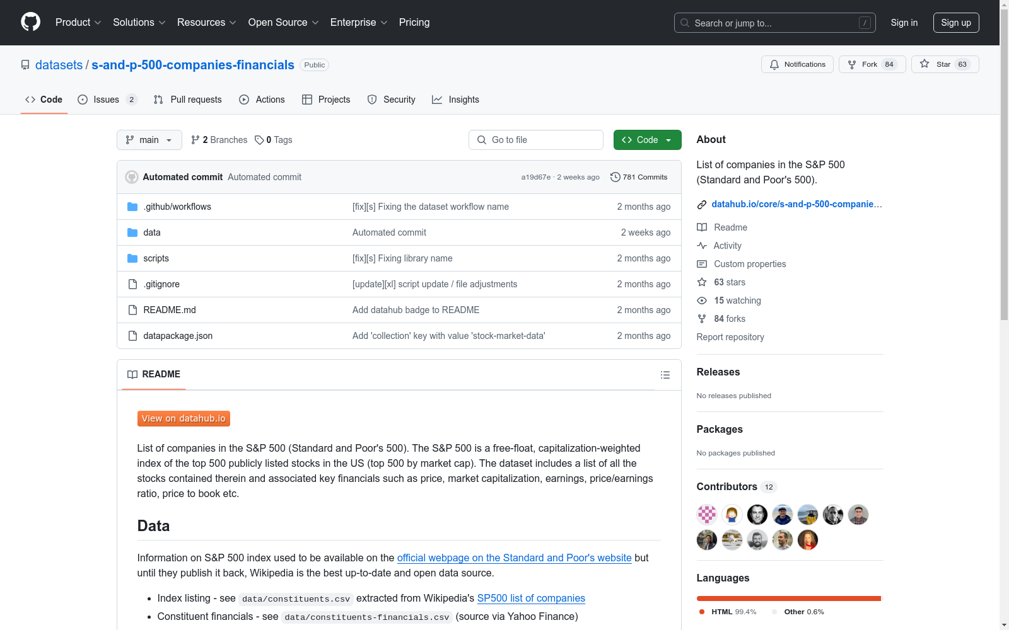Click the GitHub logo icon
This screenshot has width=1009, height=630.
pyautogui.click(x=30, y=22)
